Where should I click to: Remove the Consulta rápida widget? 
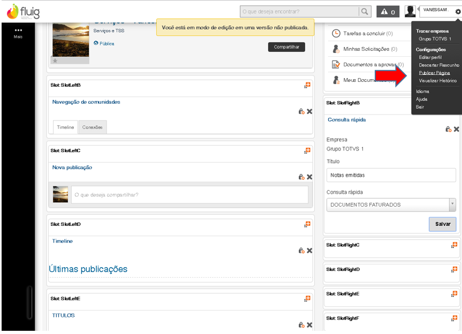click(x=457, y=129)
